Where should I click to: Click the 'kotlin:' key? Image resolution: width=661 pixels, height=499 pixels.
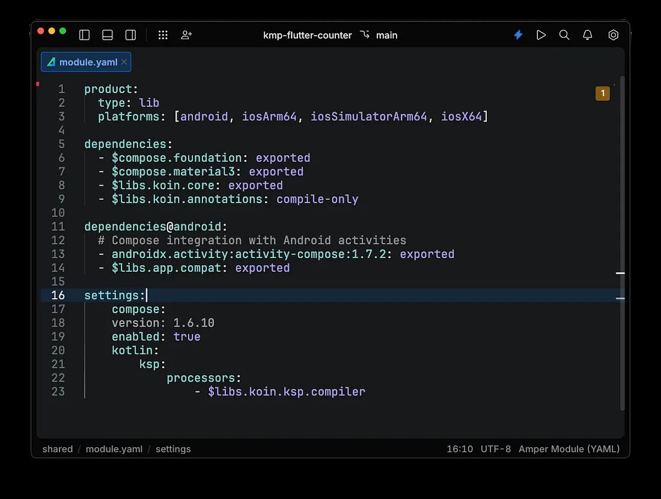tap(135, 350)
